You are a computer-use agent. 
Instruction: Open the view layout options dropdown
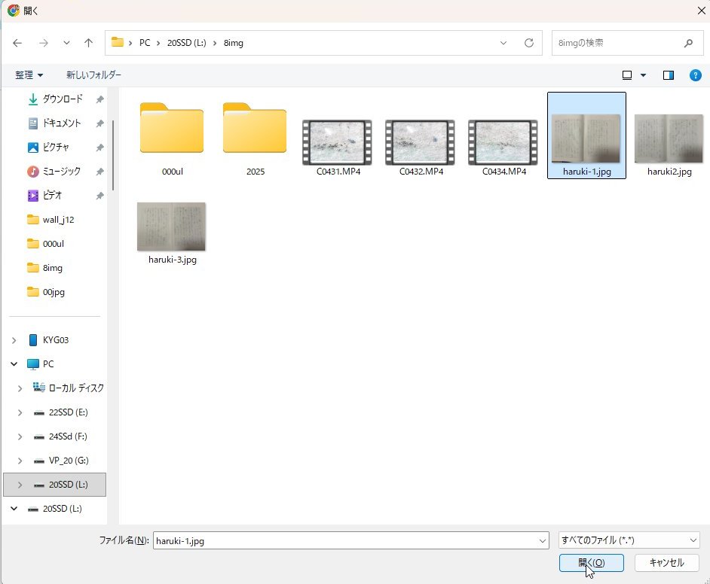coord(643,75)
